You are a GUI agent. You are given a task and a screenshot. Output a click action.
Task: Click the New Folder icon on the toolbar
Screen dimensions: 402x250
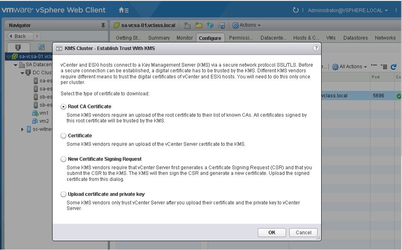point(198,25)
